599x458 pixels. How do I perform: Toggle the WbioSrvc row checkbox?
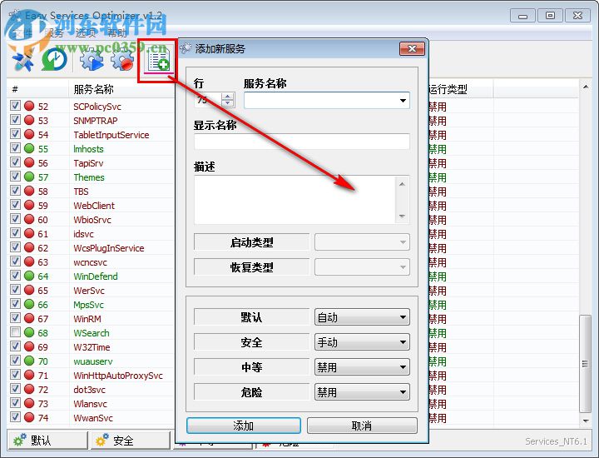click(15, 219)
